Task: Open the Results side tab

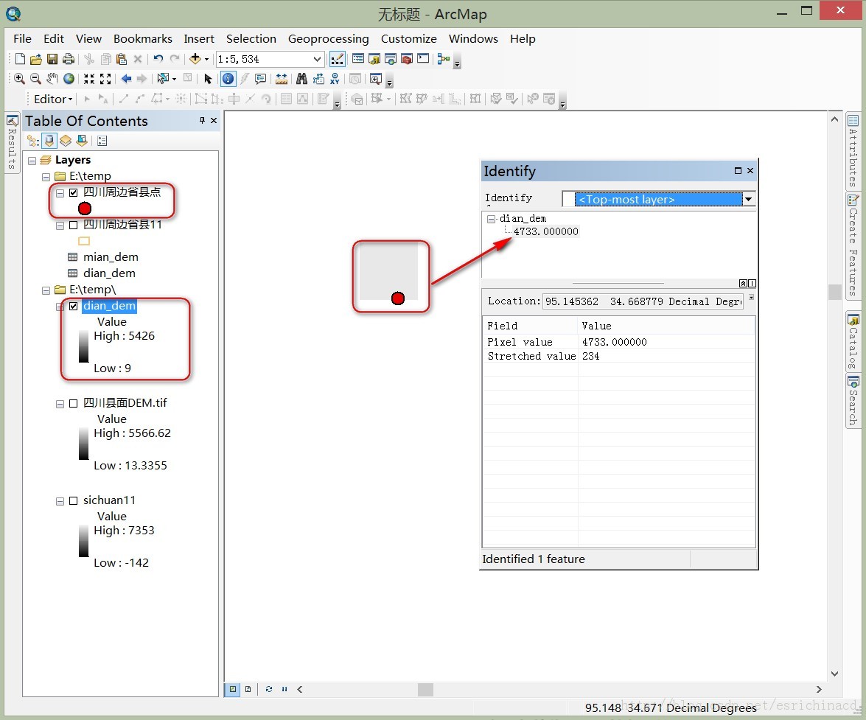Action: [12, 143]
